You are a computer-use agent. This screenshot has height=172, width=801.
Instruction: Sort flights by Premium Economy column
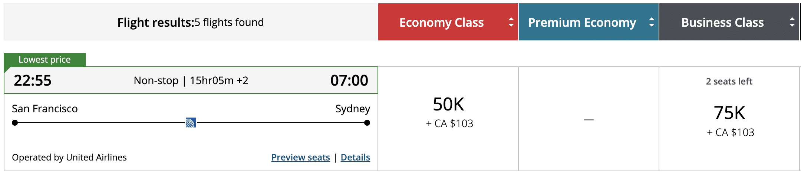(582, 23)
